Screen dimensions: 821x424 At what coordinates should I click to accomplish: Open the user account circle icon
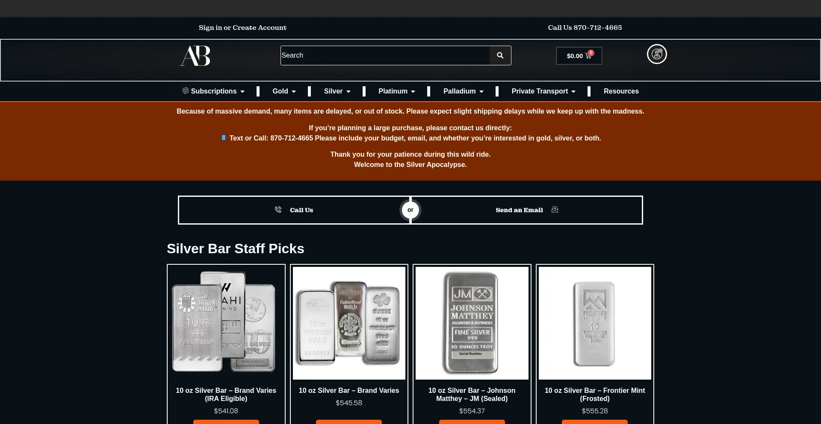(657, 54)
